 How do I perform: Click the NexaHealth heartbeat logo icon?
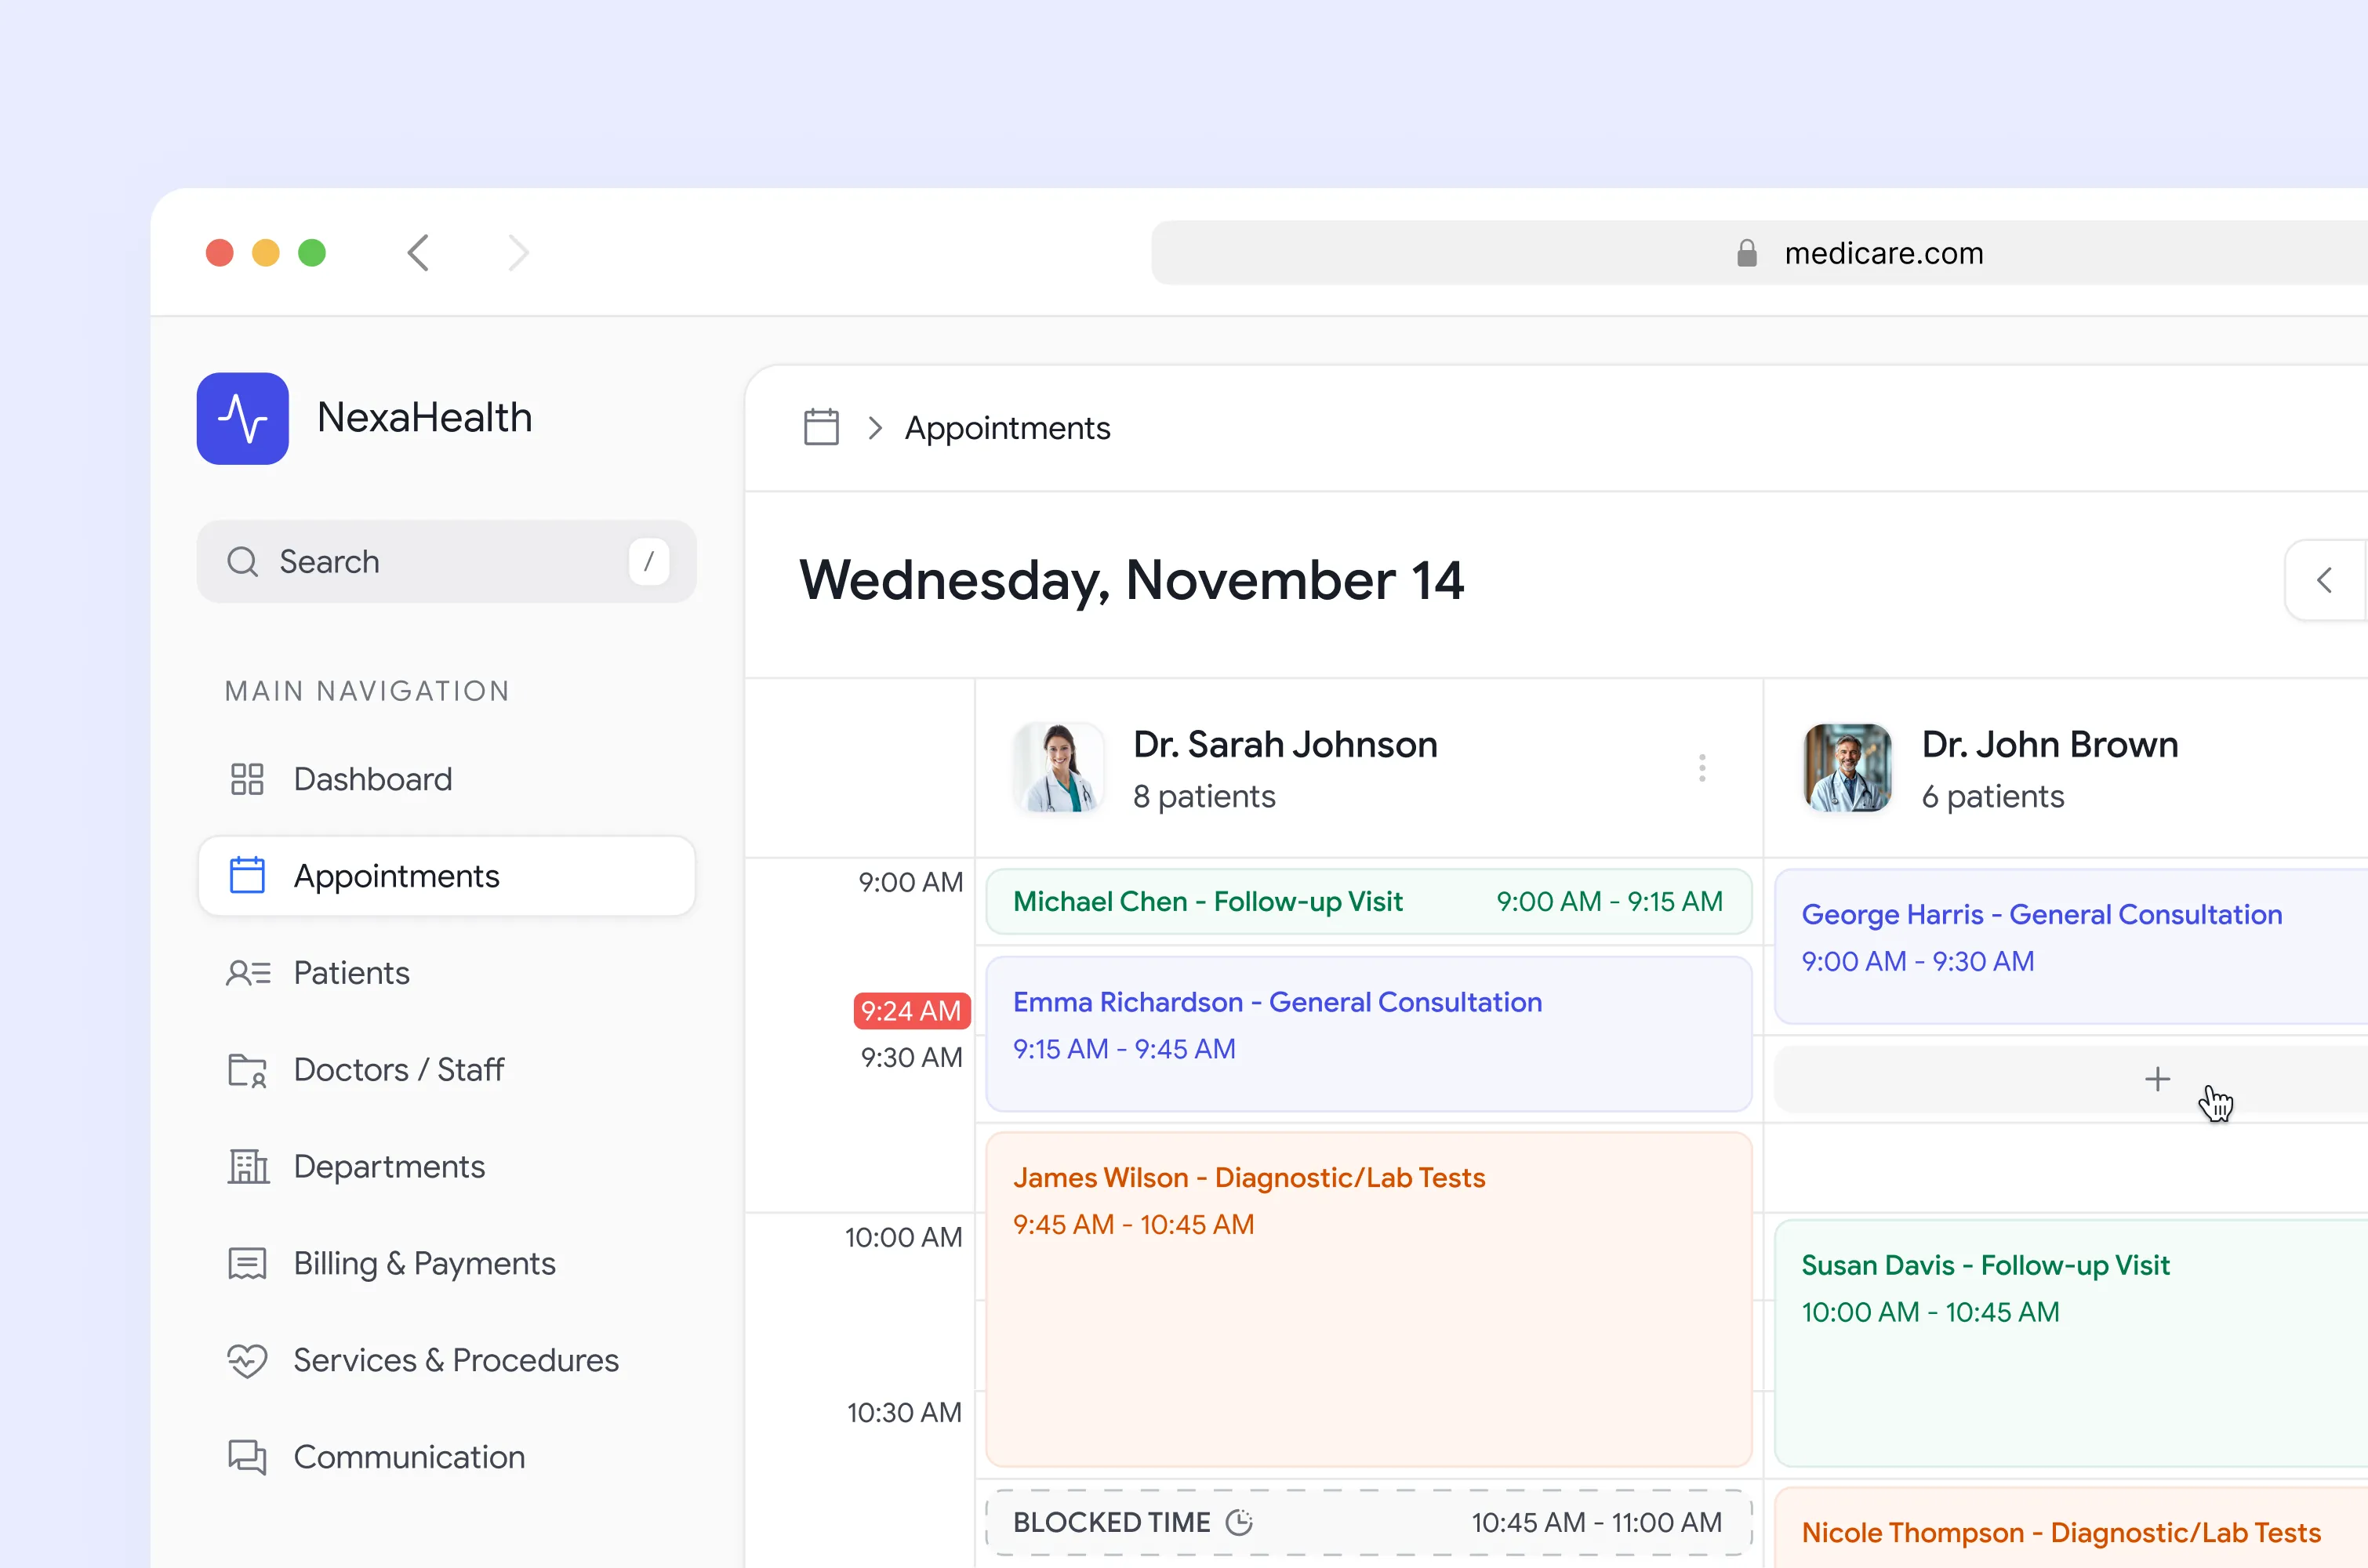242,418
